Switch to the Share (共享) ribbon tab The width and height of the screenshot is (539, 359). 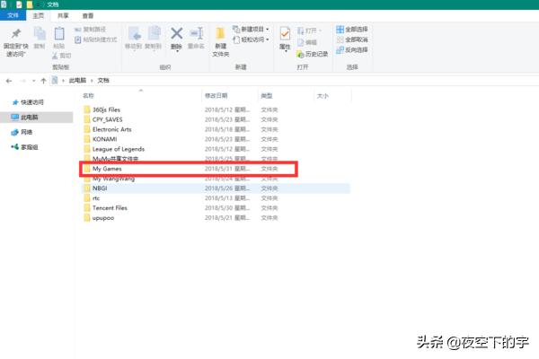point(62,15)
